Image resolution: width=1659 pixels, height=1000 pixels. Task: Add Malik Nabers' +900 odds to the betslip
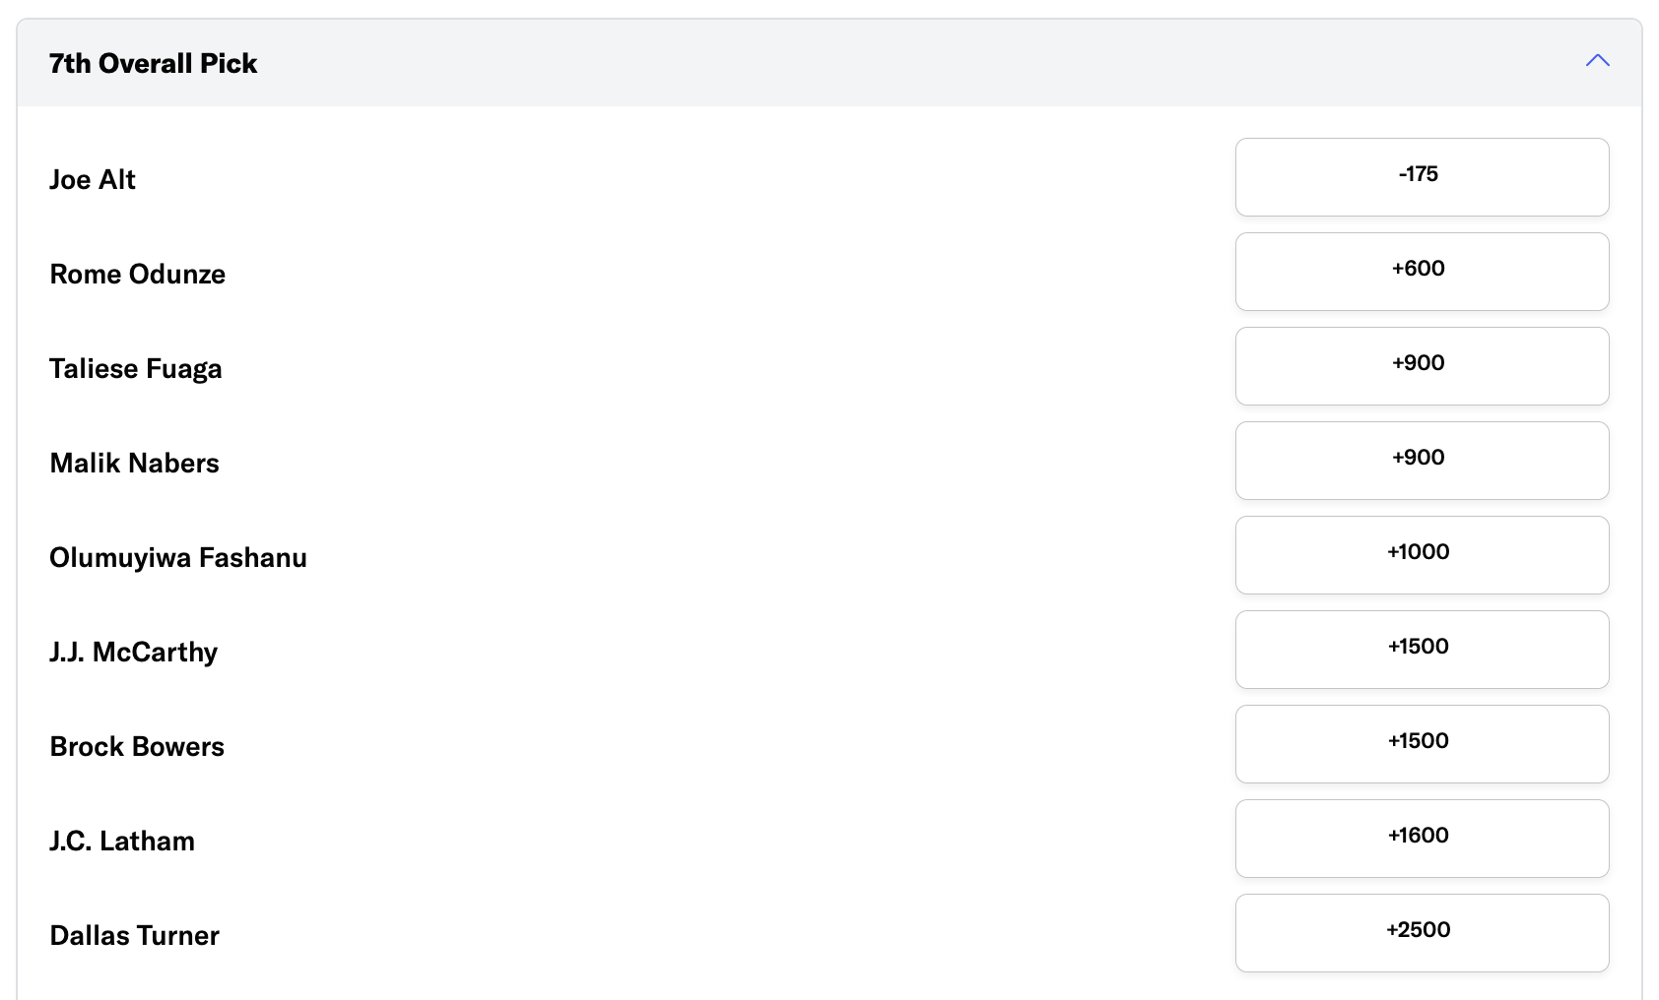pyautogui.click(x=1422, y=461)
